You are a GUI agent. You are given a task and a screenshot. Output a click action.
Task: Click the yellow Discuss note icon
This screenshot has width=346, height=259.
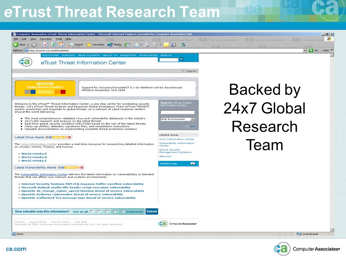point(166,45)
